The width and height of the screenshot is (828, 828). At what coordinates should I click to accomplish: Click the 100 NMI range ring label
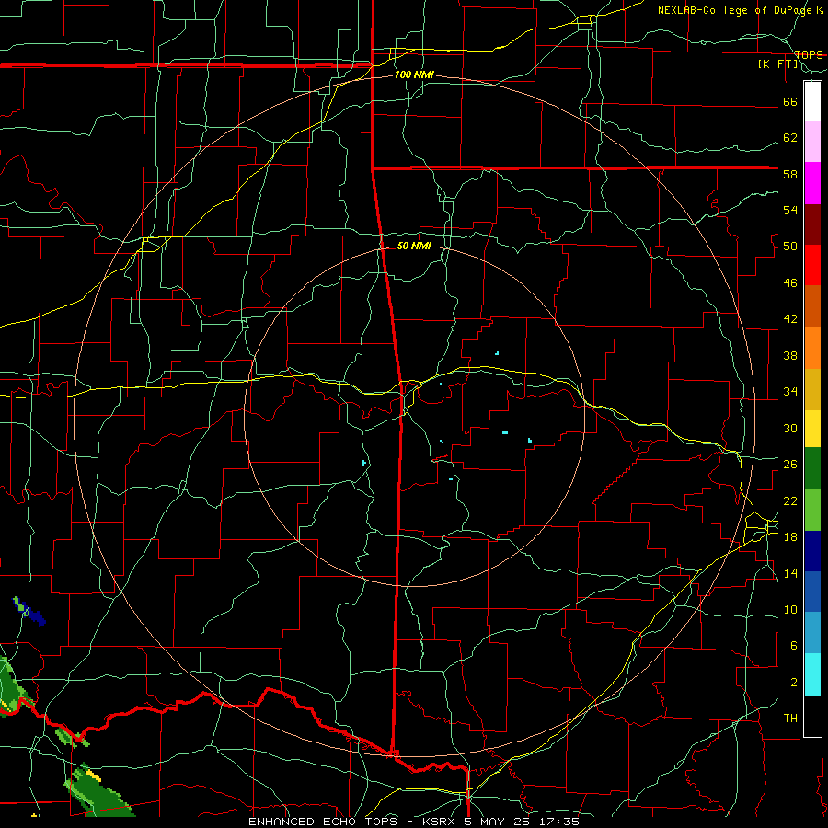pos(414,75)
